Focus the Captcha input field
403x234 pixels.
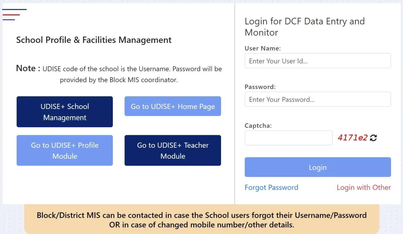pyautogui.click(x=289, y=138)
